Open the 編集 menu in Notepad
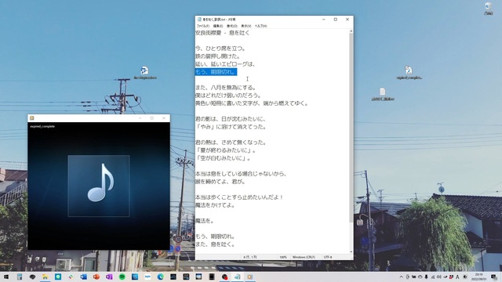This screenshot has width=502, height=282. (x=218, y=26)
